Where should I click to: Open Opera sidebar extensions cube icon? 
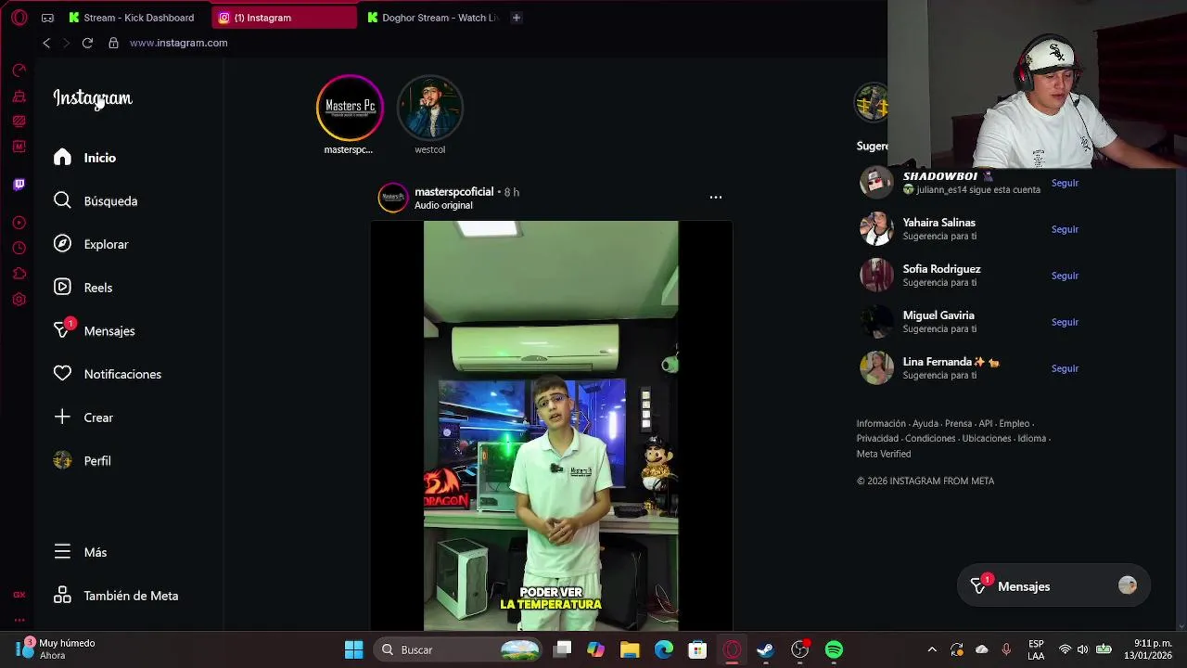tap(19, 274)
